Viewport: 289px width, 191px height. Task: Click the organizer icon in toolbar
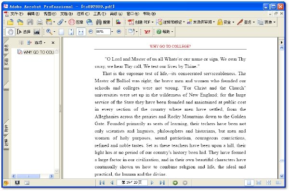coord(49,22)
